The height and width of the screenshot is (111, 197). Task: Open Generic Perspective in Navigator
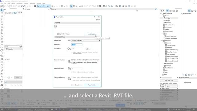click(171, 36)
